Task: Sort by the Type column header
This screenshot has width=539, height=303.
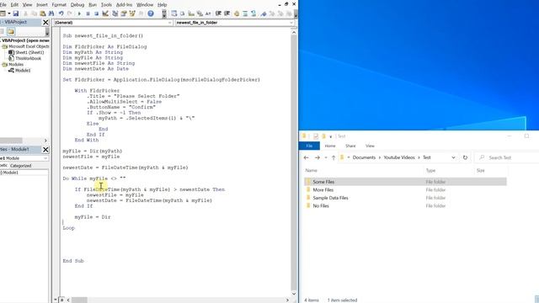Action: point(430,170)
